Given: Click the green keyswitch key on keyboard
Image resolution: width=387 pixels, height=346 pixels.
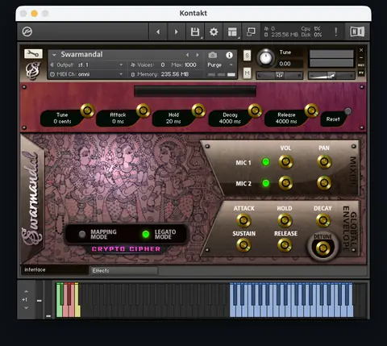Looking at the screenshot, I should pos(59,300).
